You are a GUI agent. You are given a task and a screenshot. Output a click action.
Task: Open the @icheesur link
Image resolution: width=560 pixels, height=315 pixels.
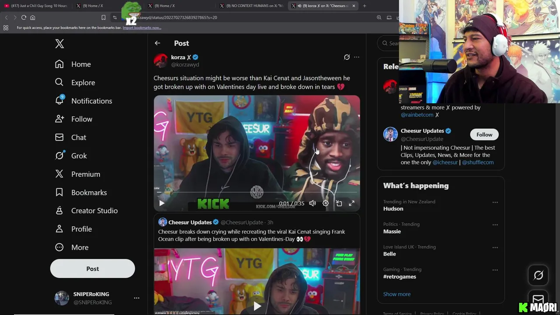tap(445, 162)
